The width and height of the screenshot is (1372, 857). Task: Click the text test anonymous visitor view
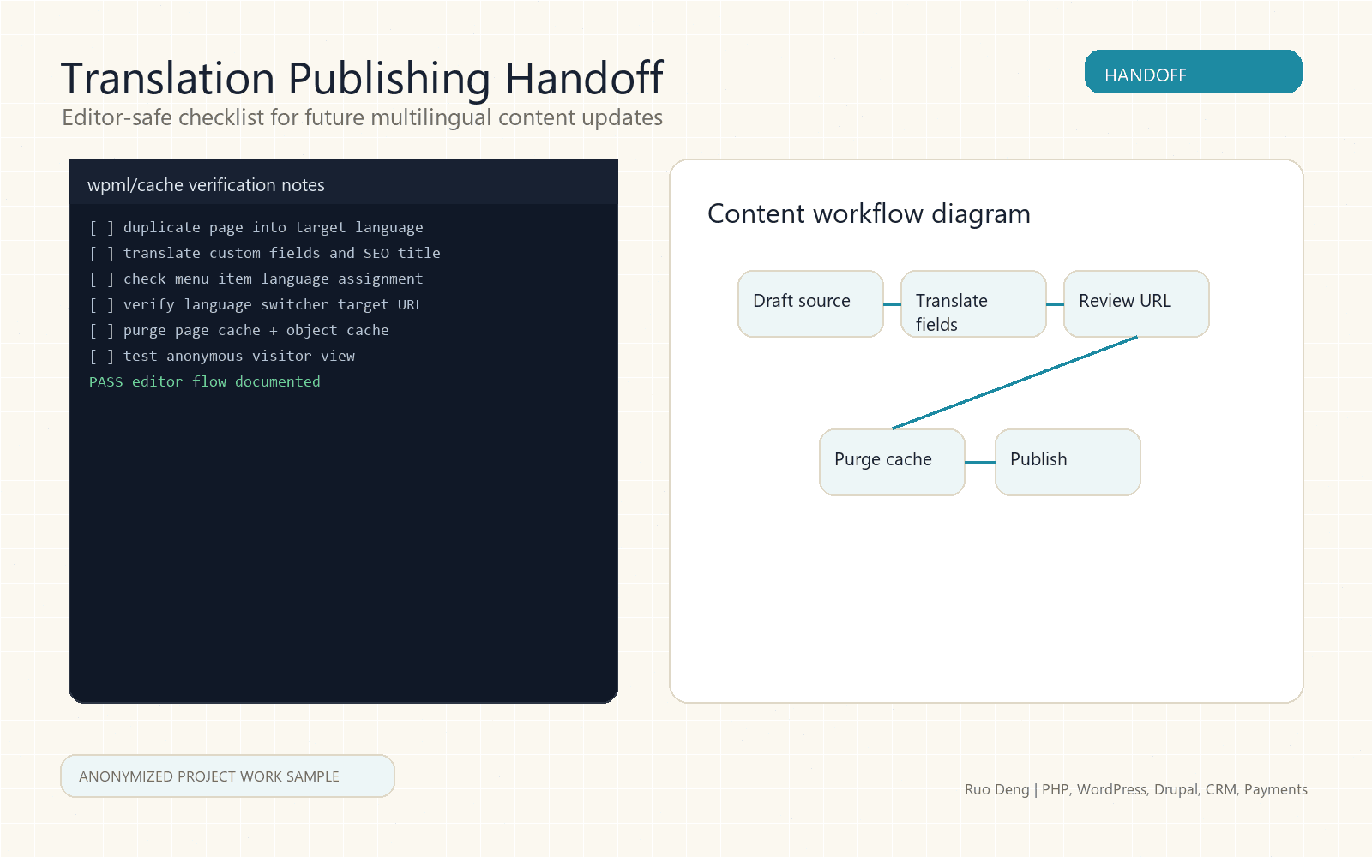click(x=239, y=357)
